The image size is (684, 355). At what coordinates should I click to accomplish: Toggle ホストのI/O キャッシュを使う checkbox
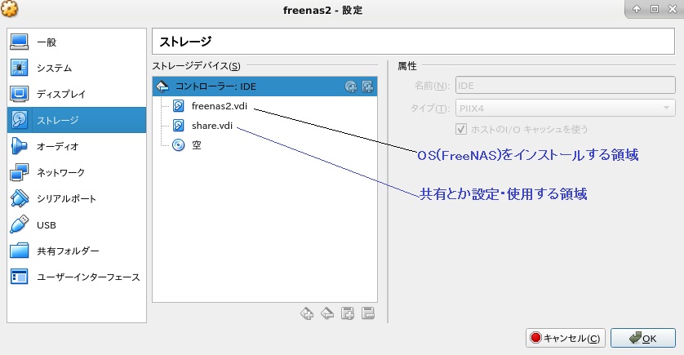point(461,129)
